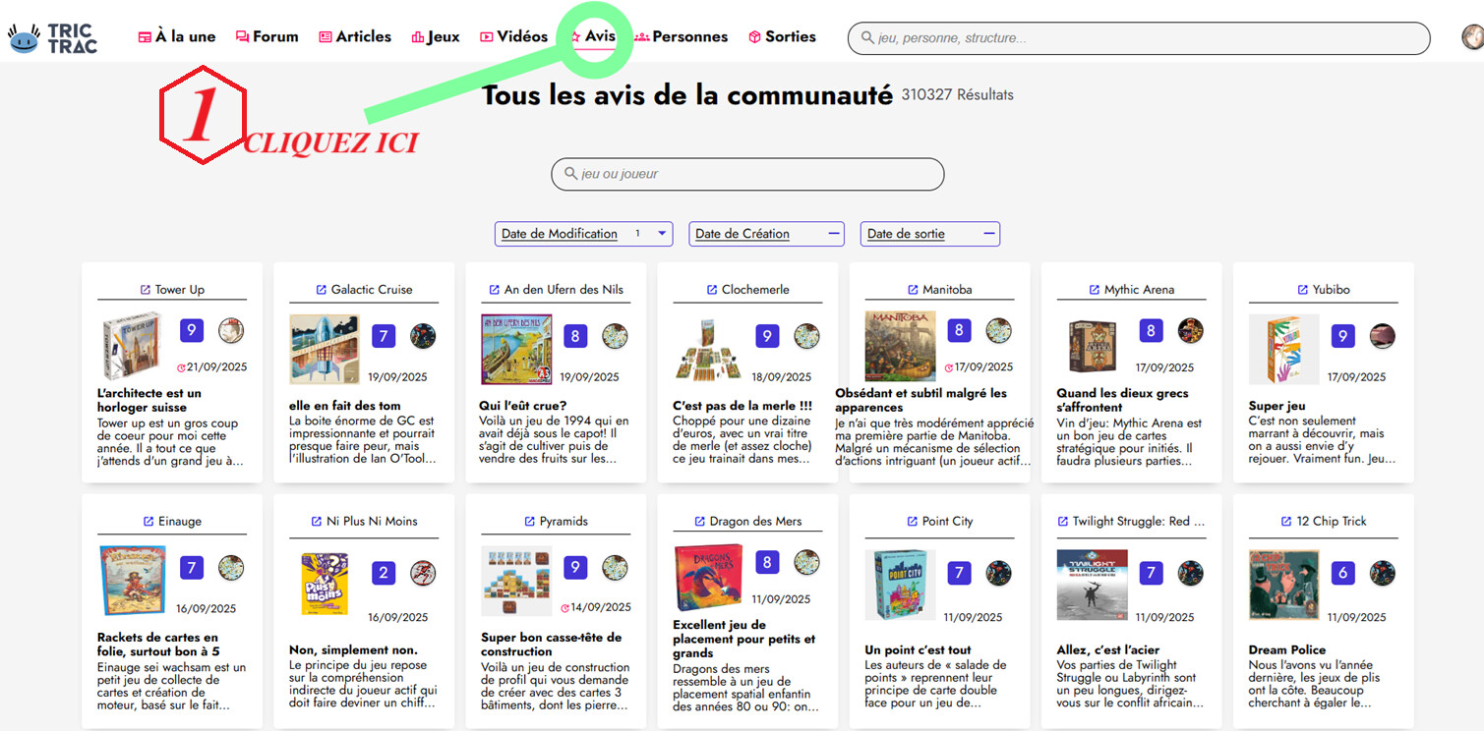Click the Tric Trac logo
1484x731 pixels.
[x=53, y=38]
